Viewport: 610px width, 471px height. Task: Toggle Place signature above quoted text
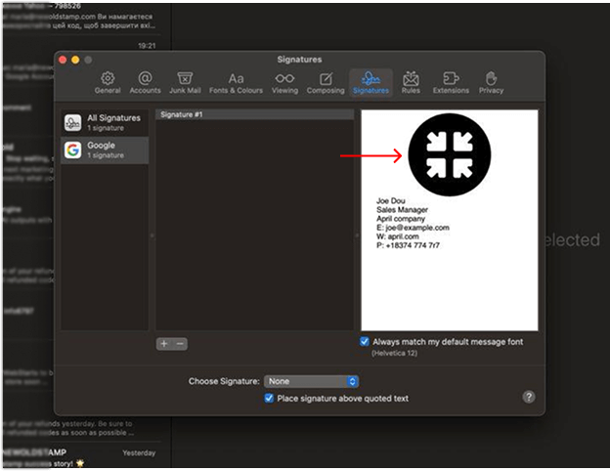pyautogui.click(x=269, y=398)
